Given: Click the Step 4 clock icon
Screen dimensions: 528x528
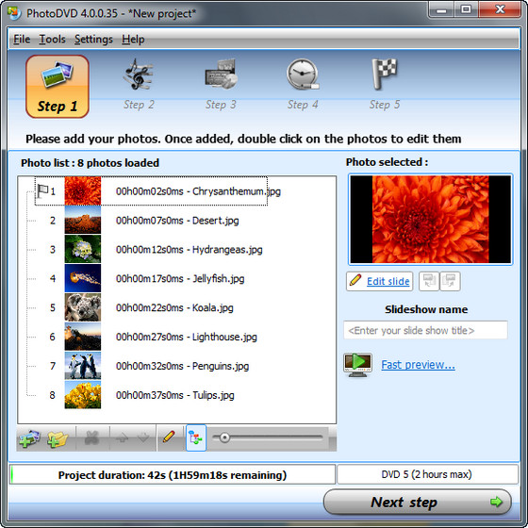Looking at the screenshot, I should click(x=303, y=74).
